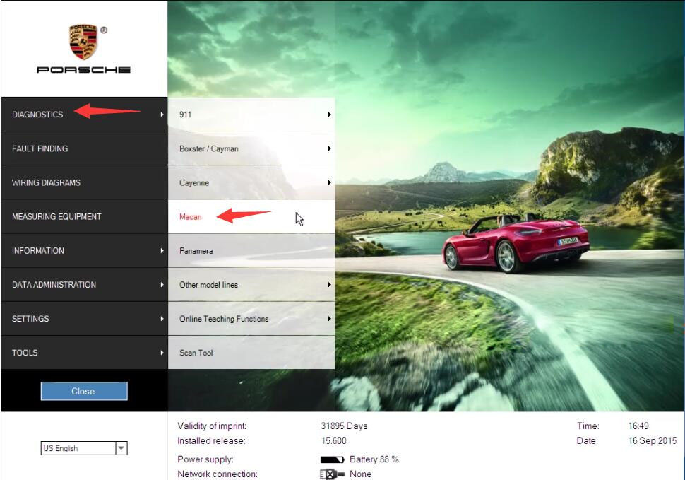Click the PORSCHE wordmark text

pos(83,69)
